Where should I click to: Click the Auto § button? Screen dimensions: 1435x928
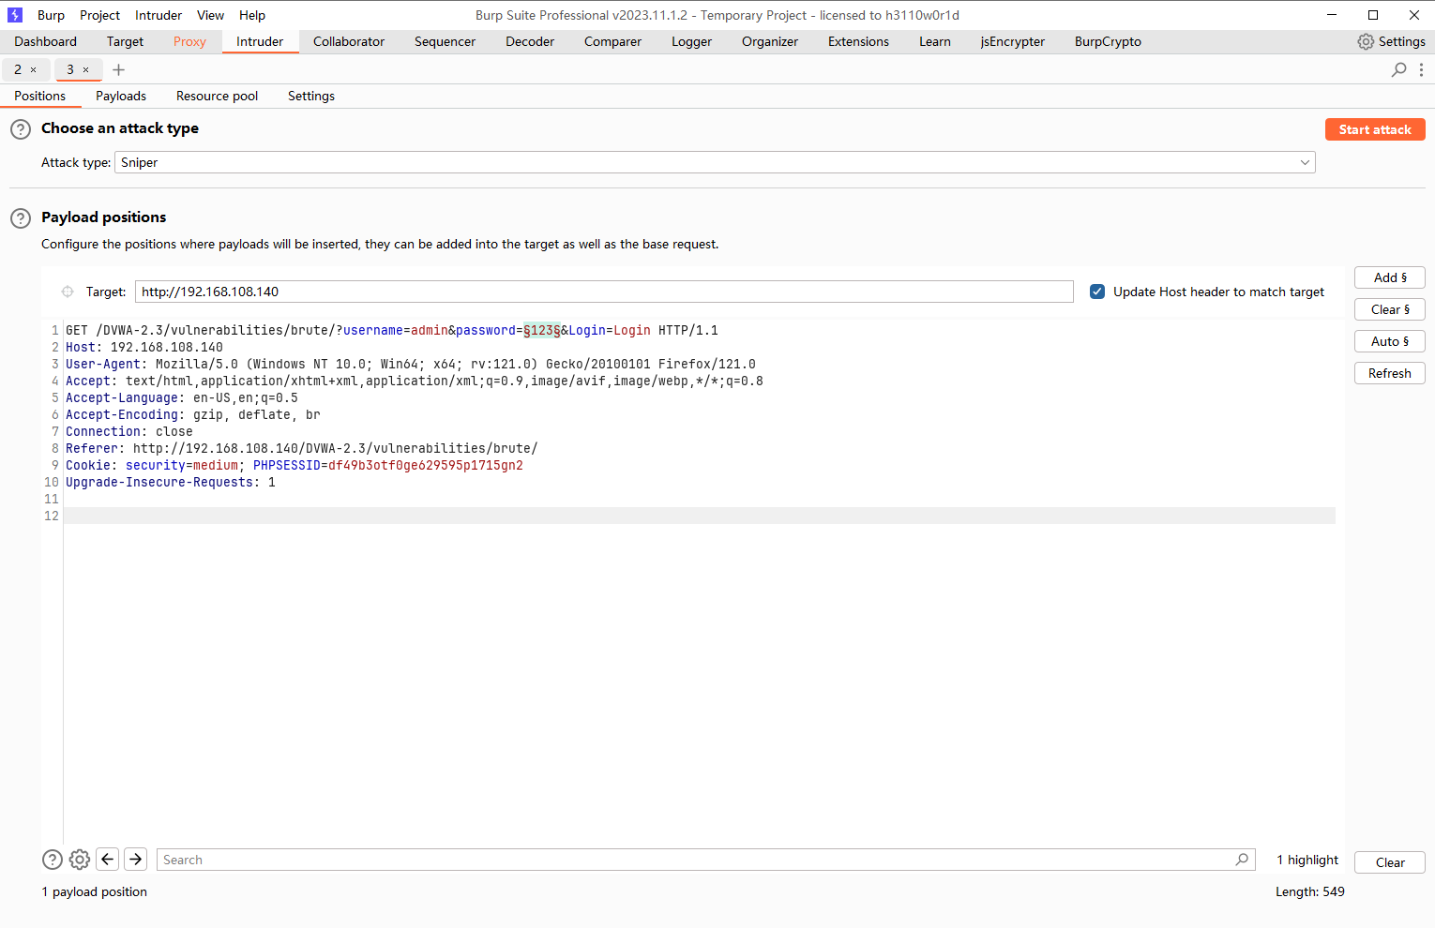point(1390,341)
